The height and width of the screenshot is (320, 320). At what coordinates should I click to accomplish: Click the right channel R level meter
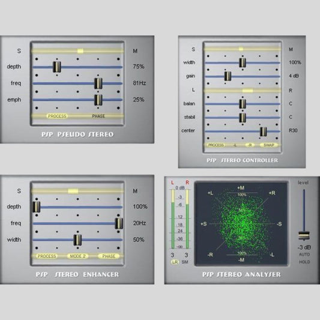[x=187, y=219]
